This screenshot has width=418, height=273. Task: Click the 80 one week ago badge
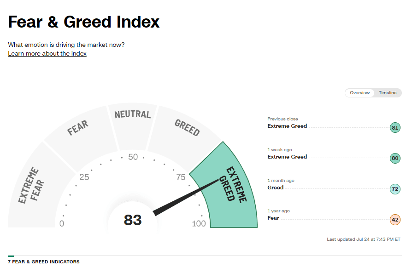coord(395,159)
